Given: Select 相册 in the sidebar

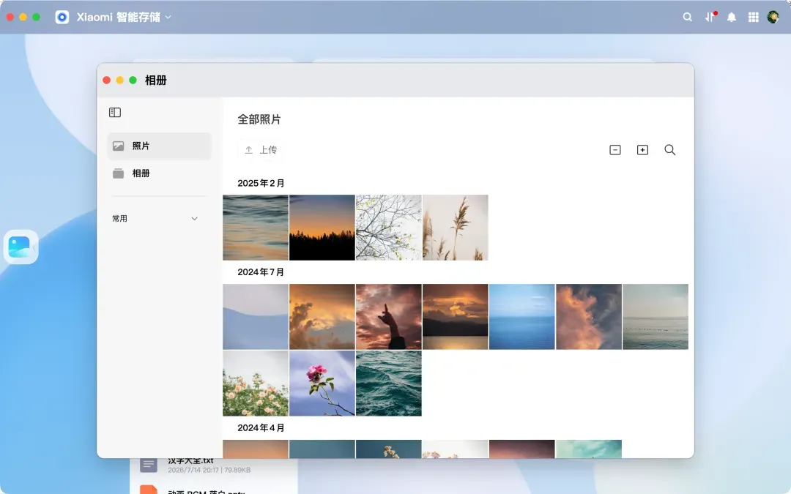Looking at the screenshot, I should [x=159, y=173].
